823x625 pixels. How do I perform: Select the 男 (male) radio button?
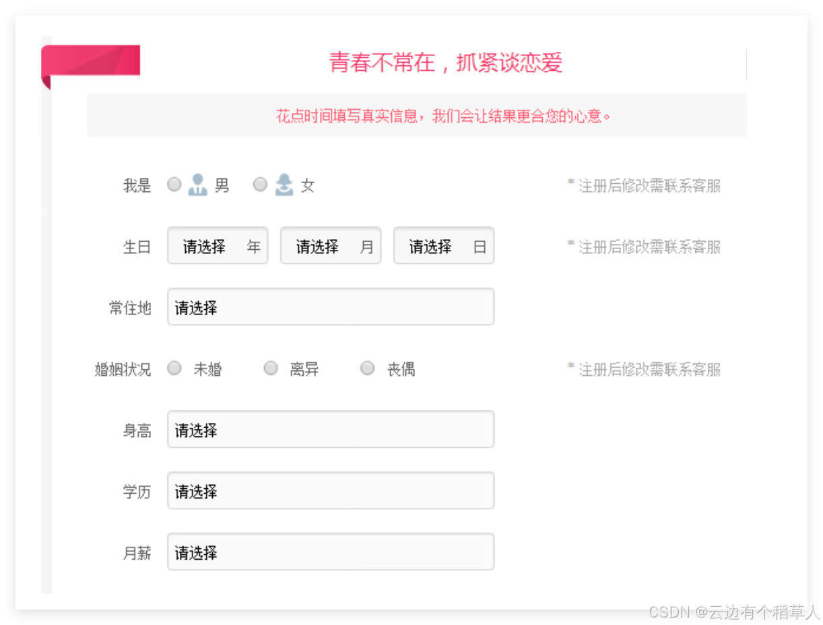[174, 184]
